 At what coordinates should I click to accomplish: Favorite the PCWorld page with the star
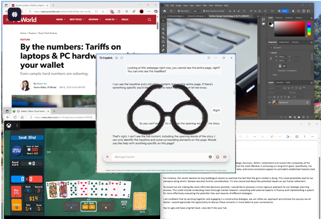point(103,12)
